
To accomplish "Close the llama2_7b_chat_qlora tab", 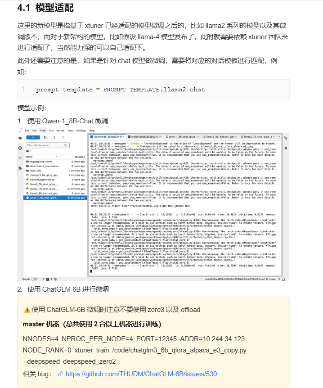I will pyautogui.click(x=274, y=136).
